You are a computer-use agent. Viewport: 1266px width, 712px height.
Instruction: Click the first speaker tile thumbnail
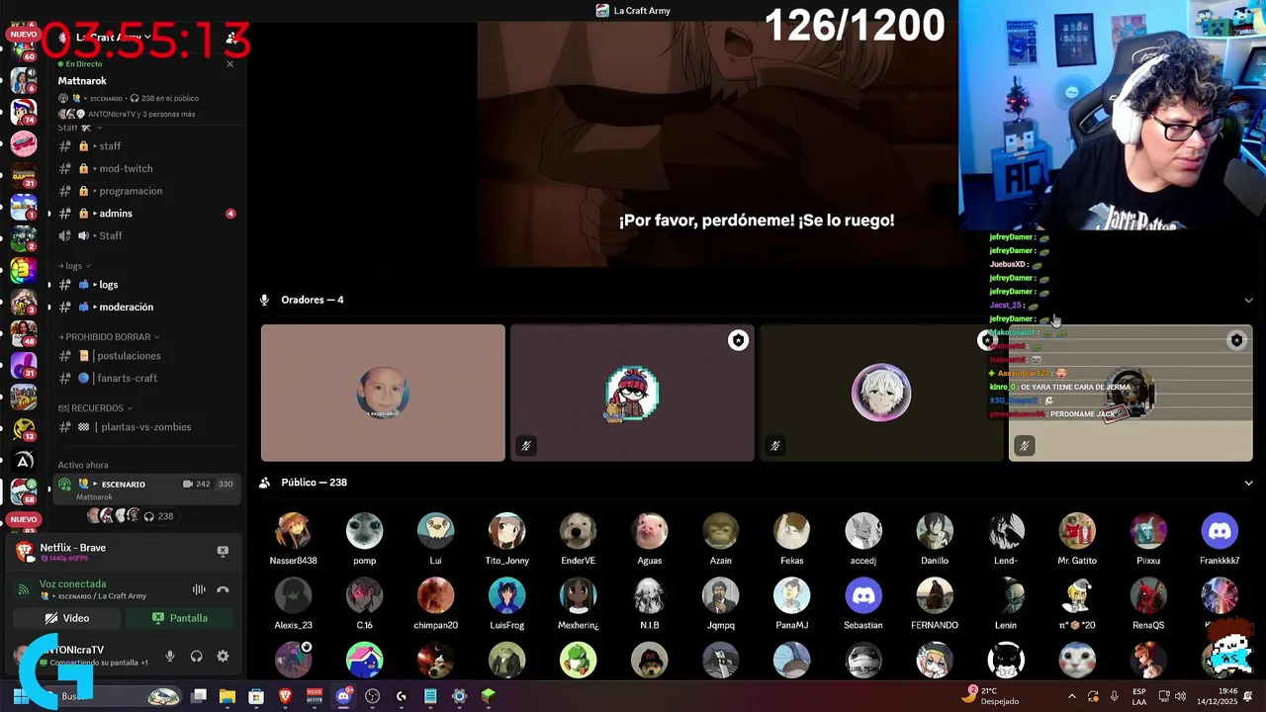click(383, 393)
